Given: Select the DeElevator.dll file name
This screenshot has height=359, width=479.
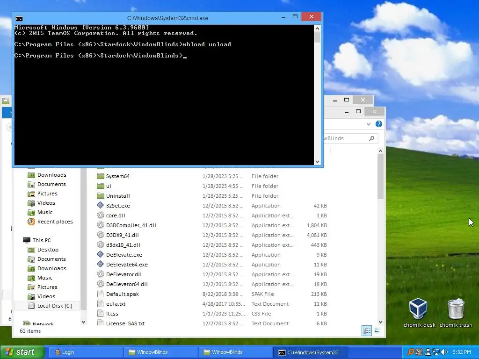Looking at the screenshot, I should click(123, 274).
